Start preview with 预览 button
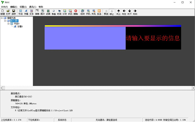Viewport: 195px width, 122px height. [106, 12]
